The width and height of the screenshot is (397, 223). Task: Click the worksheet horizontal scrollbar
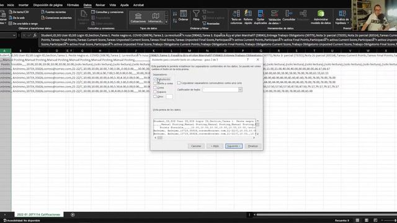coord(325,215)
